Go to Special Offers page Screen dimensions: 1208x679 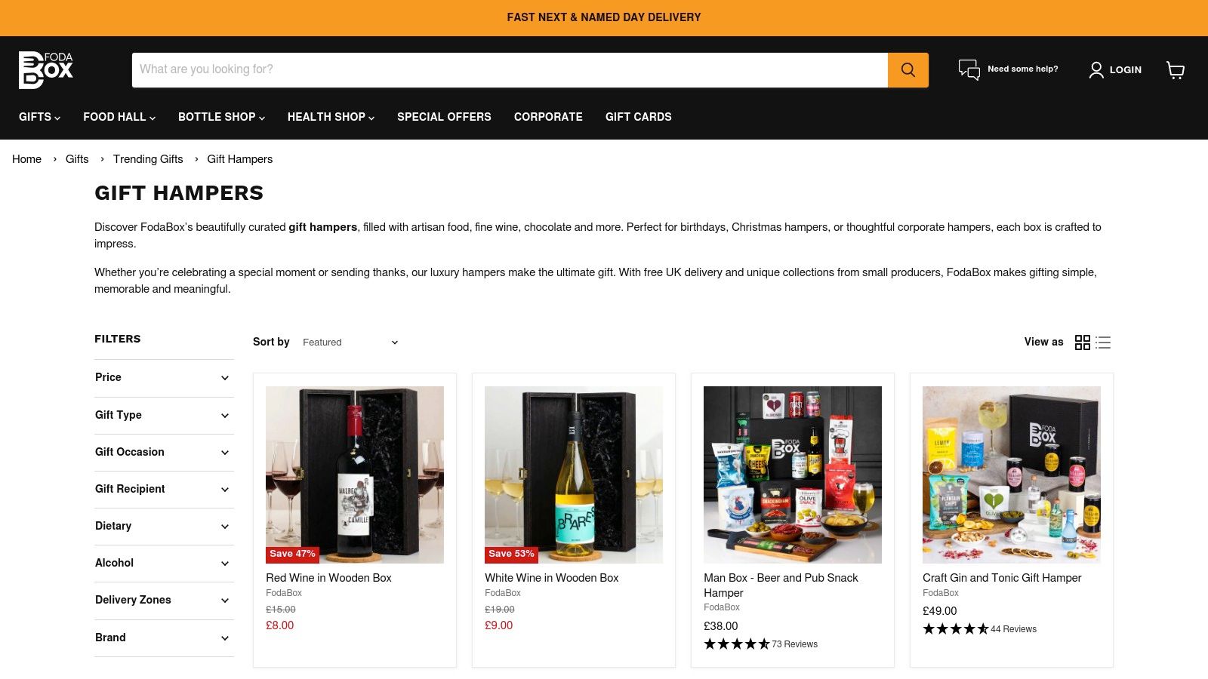pyautogui.click(x=444, y=117)
